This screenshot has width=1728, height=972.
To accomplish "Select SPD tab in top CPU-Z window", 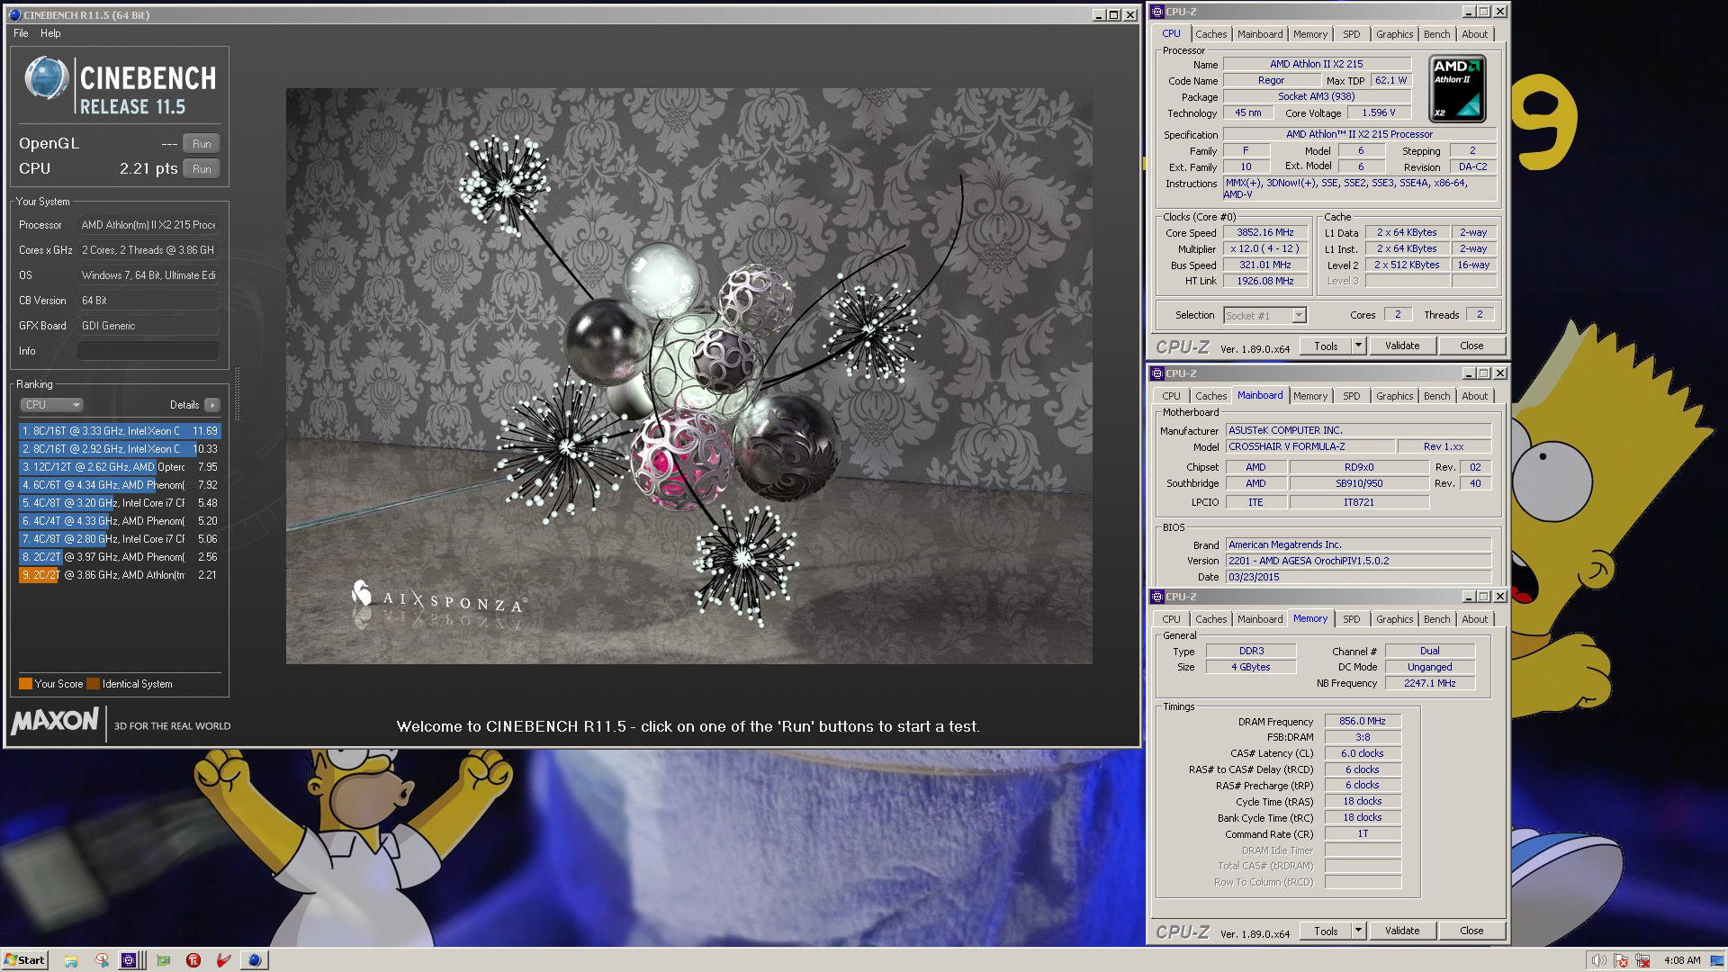I will coord(1351,34).
